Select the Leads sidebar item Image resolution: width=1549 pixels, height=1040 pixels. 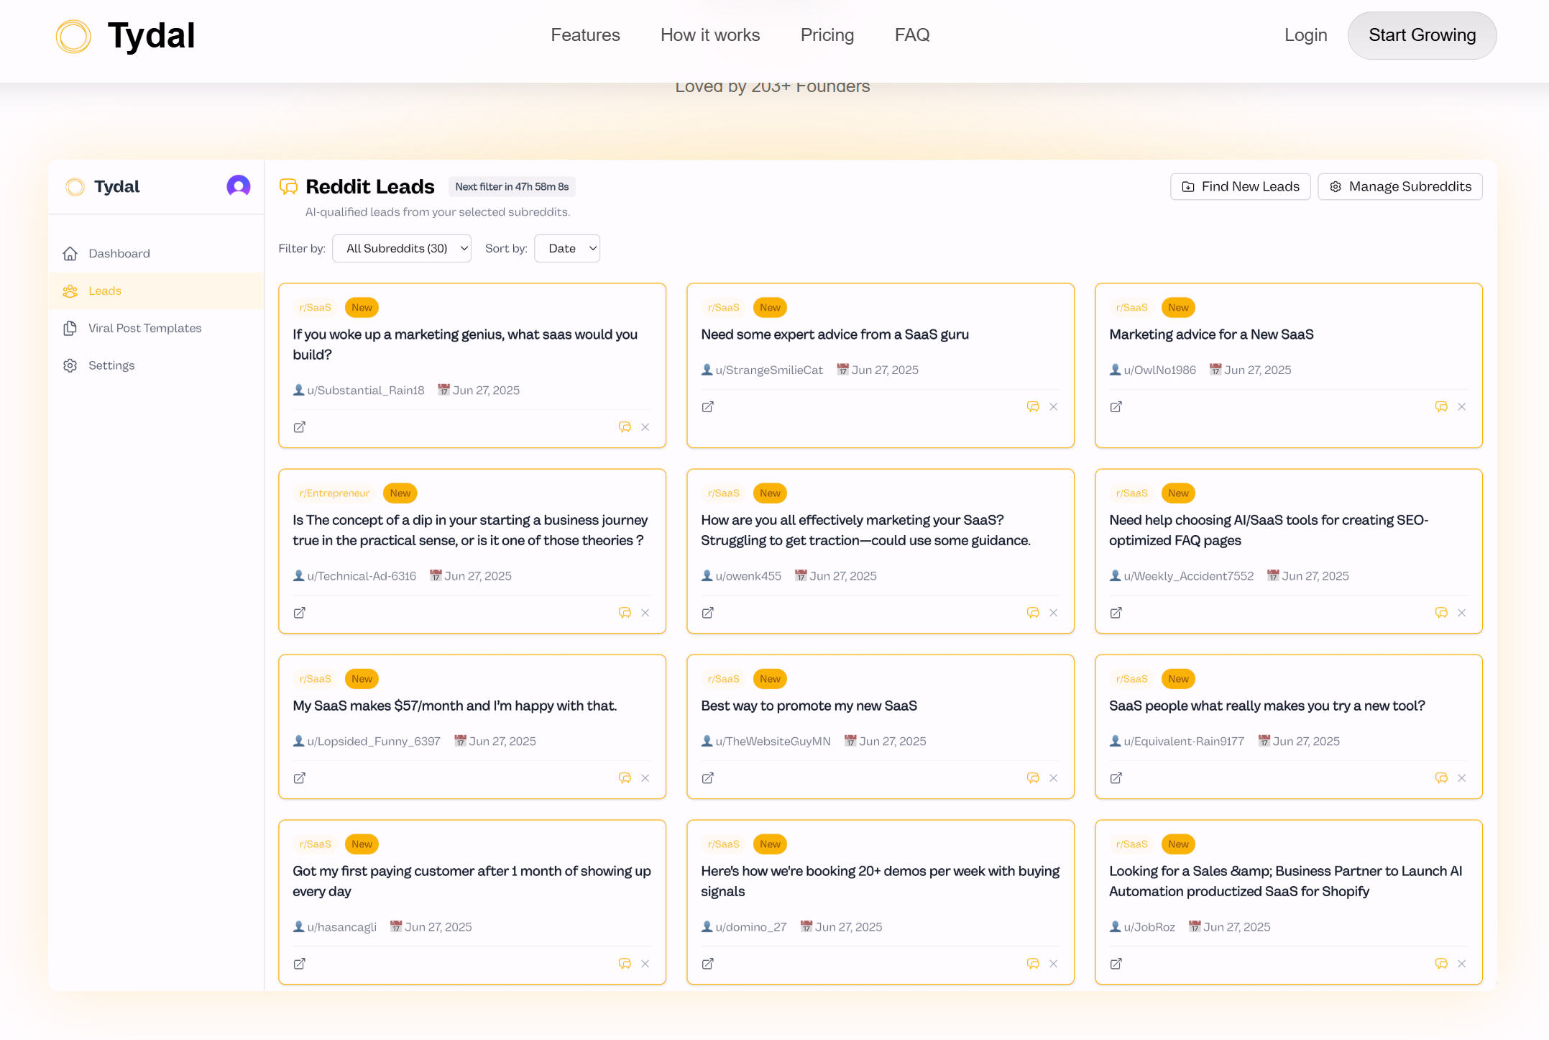pyautogui.click(x=156, y=291)
